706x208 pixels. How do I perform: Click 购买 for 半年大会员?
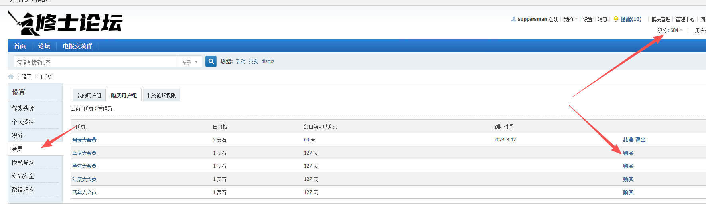tap(629, 166)
